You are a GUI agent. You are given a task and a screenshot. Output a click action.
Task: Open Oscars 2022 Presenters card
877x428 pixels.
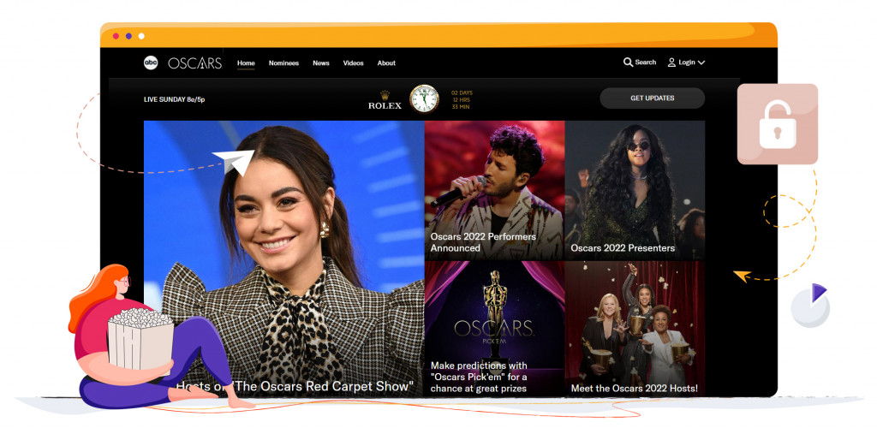(635, 190)
